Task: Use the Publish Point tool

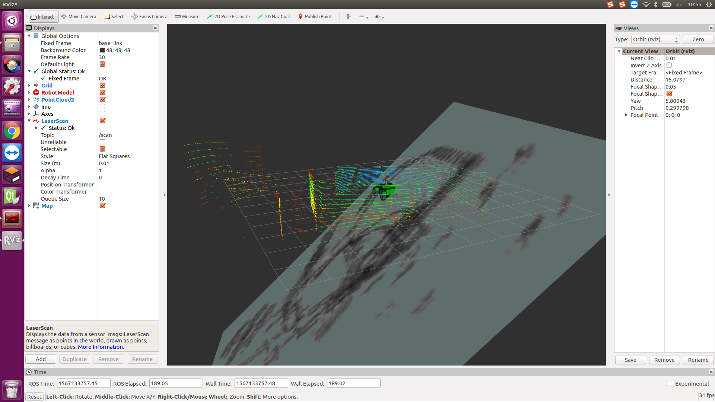Action: point(315,16)
